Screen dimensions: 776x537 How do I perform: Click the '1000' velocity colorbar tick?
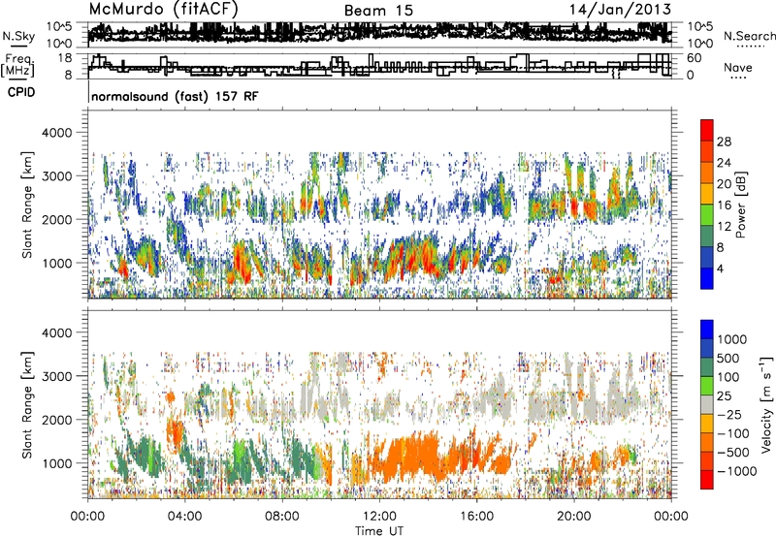732,339
